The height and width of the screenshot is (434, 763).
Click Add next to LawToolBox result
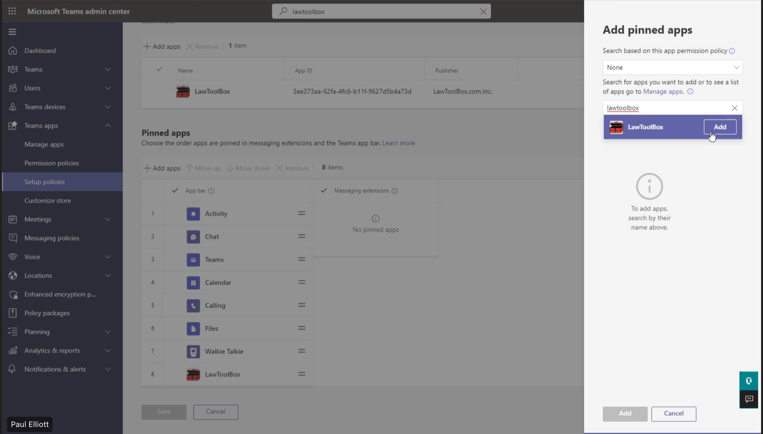point(720,127)
